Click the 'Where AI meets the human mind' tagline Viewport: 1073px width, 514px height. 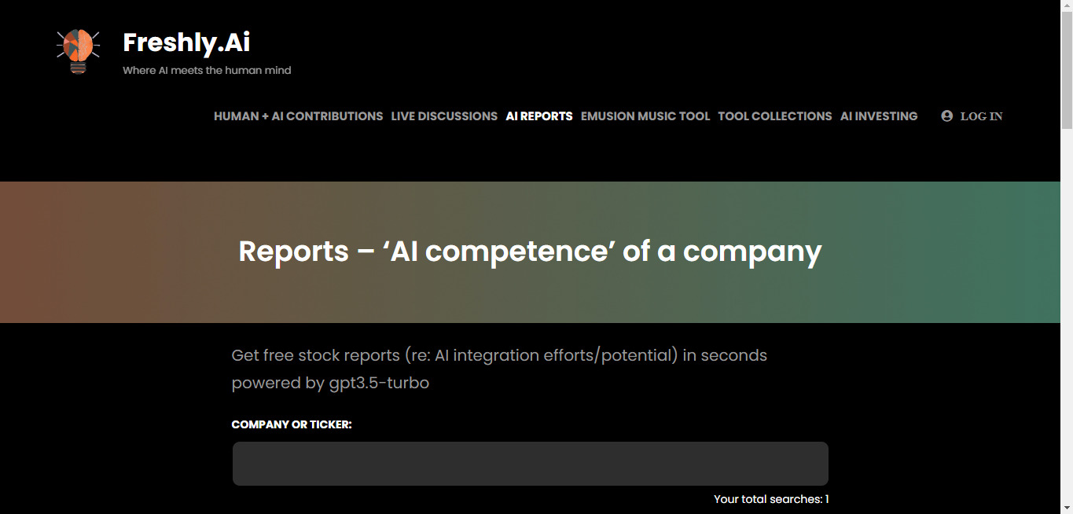[207, 70]
